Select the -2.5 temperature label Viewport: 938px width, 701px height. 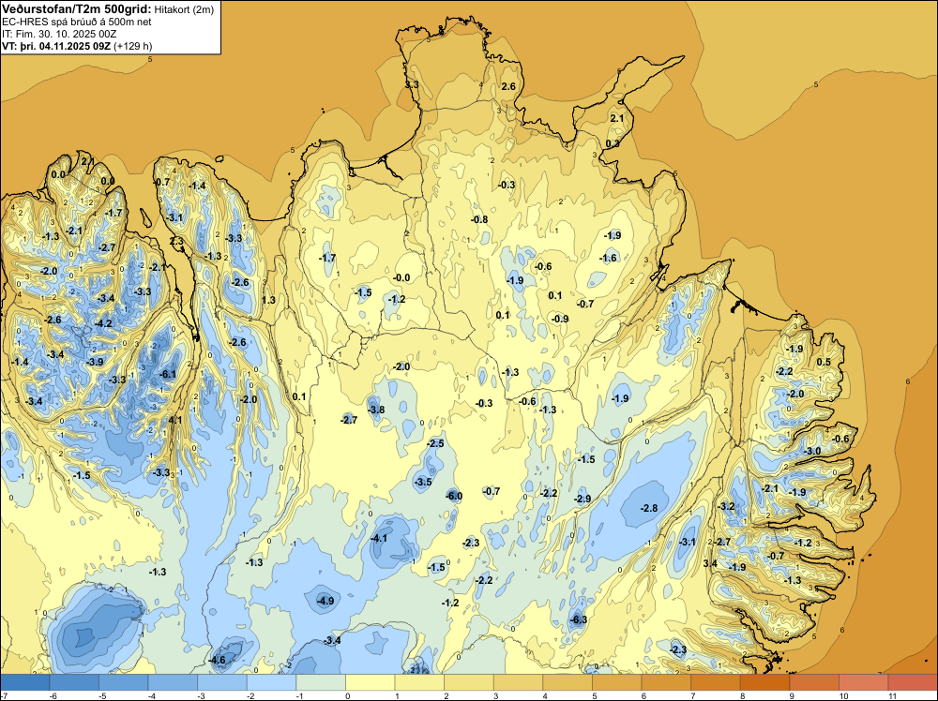point(435,443)
